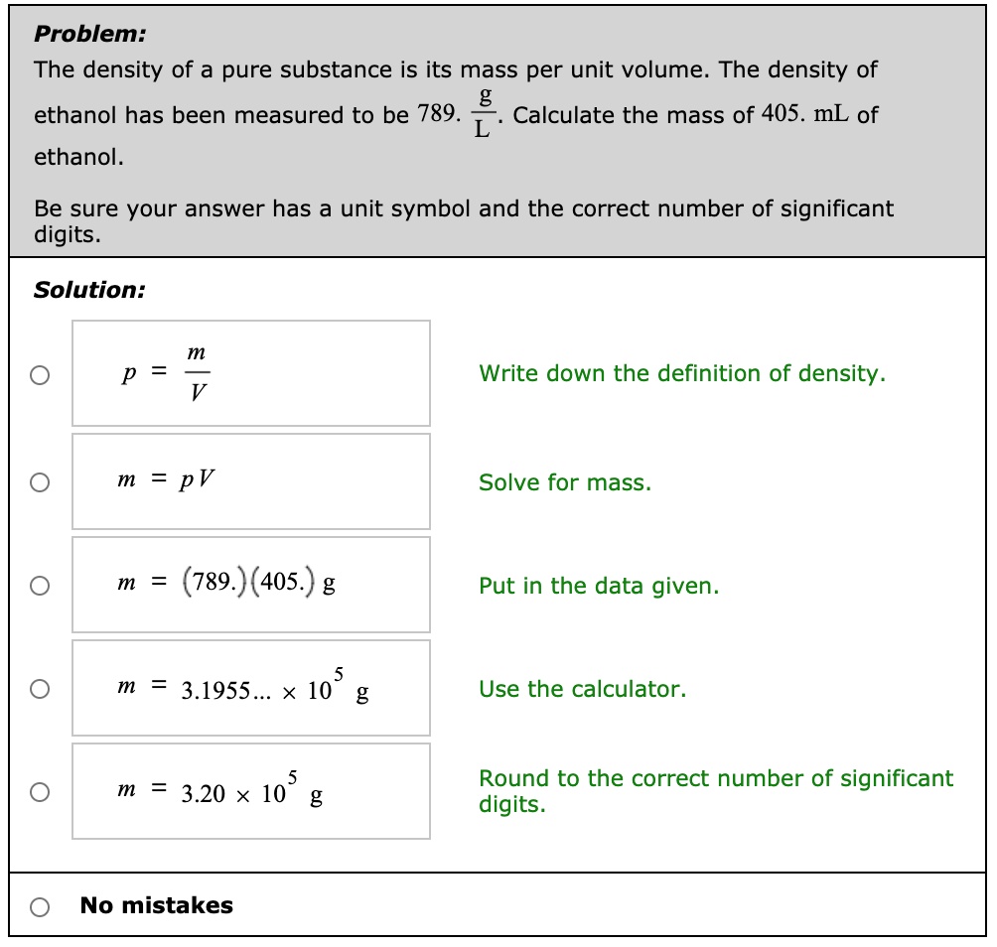Viewport: 997px width, 947px height.
Task: Click the equation box showing substituted data
Action: pyautogui.click(x=250, y=584)
